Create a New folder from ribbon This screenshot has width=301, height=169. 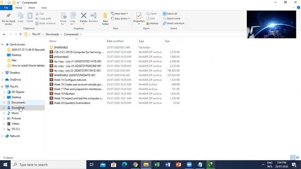[105, 19]
